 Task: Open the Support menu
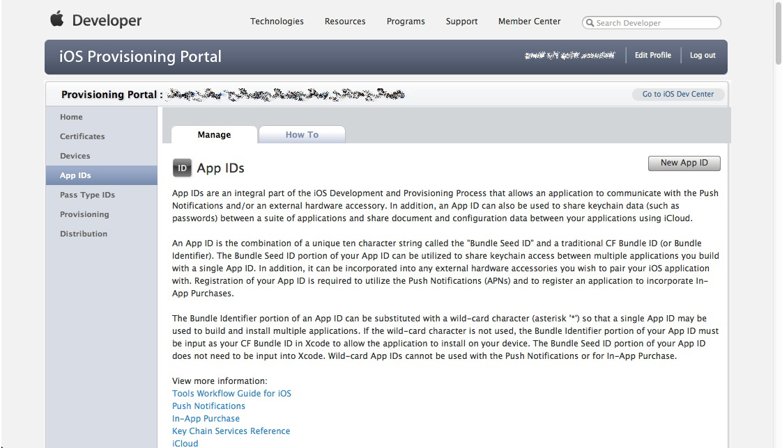coord(461,22)
